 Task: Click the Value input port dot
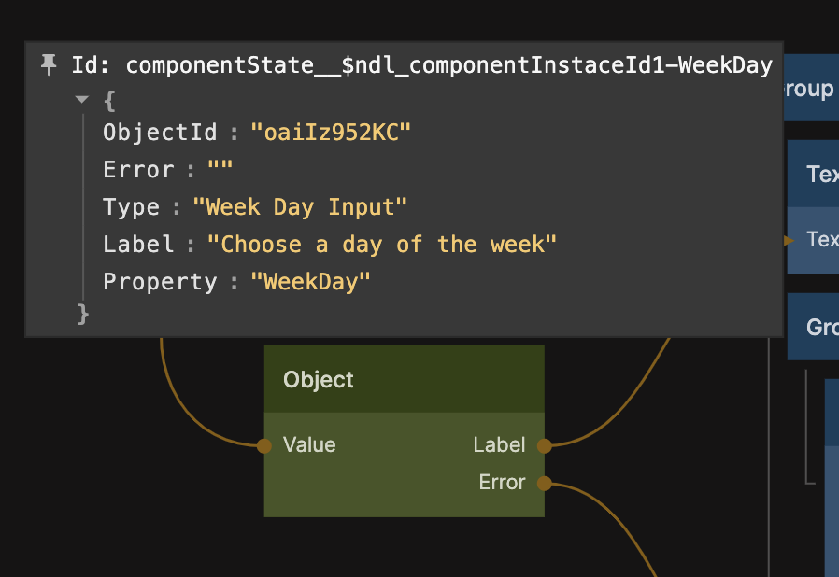click(x=264, y=445)
